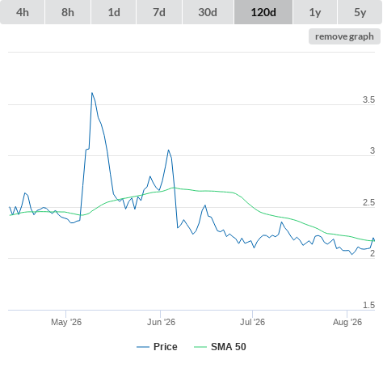Click the Jul '26 axis label
The width and height of the screenshot is (383, 368).
252,322
